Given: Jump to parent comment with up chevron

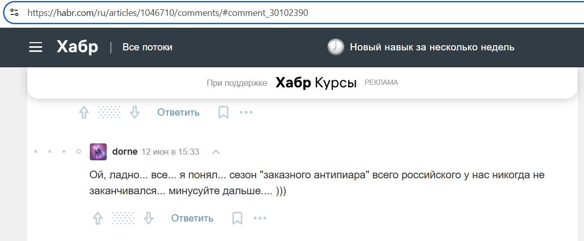Looking at the screenshot, I should [216, 152].
